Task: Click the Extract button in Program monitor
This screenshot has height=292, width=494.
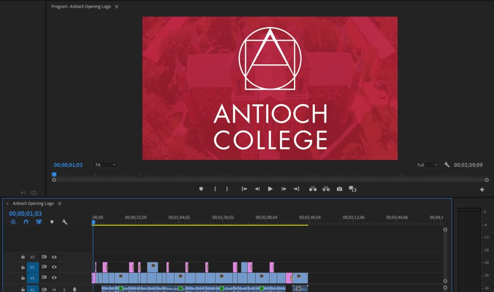Action: click(326, 189)
